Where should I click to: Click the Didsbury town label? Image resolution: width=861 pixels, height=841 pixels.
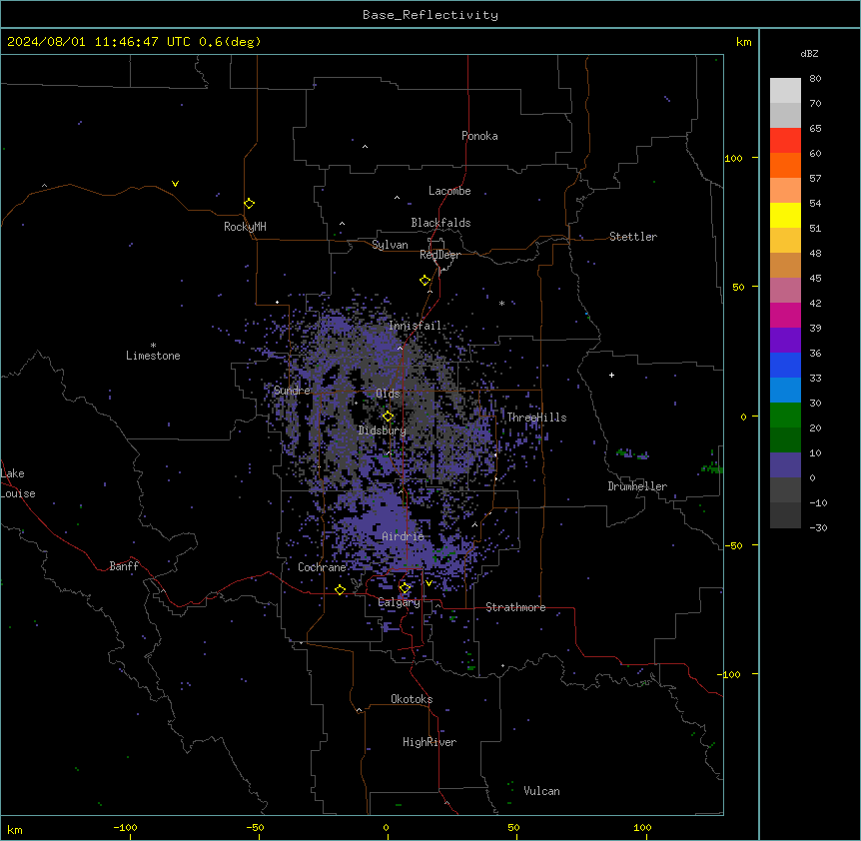click(383, 430)
